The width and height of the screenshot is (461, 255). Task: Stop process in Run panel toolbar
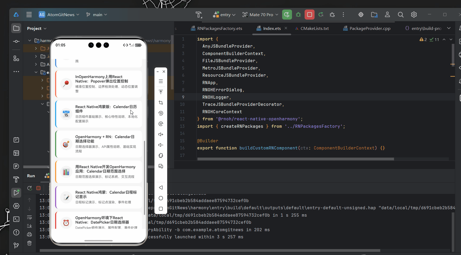pos(38,188)
